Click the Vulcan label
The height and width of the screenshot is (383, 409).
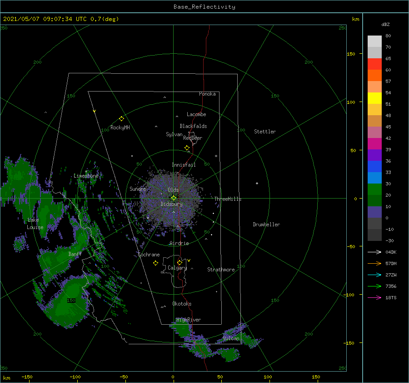tap(231, 338)
